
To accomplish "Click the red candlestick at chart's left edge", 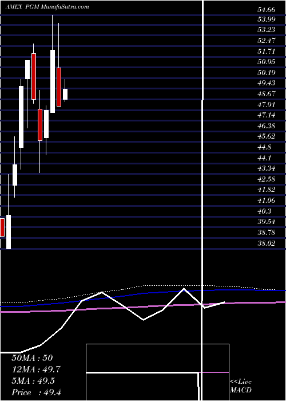I will pyautogui.click(x=2, y=227).
